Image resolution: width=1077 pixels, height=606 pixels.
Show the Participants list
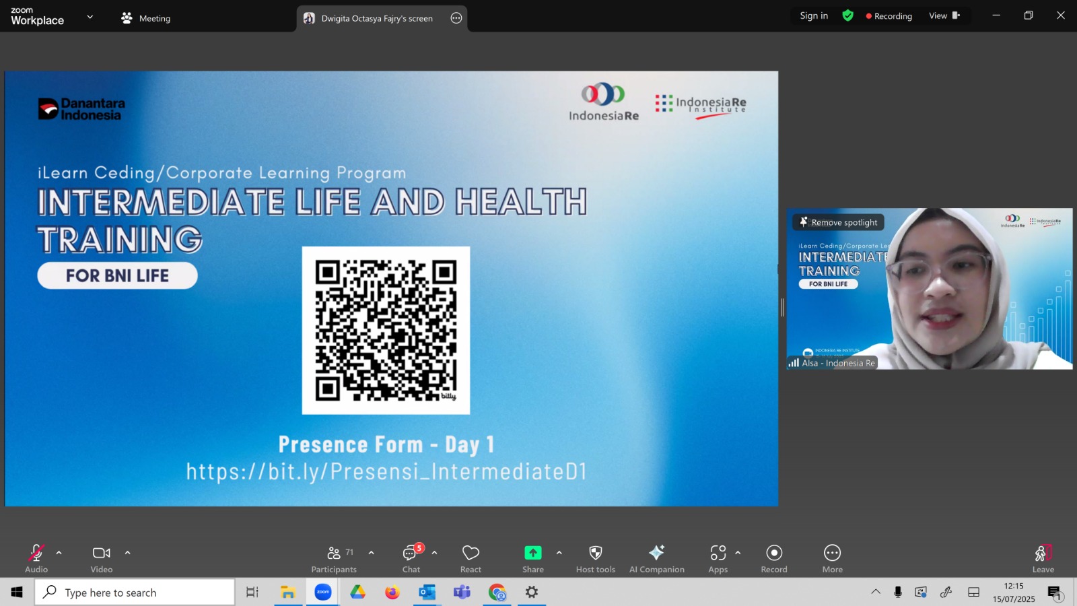334,559
